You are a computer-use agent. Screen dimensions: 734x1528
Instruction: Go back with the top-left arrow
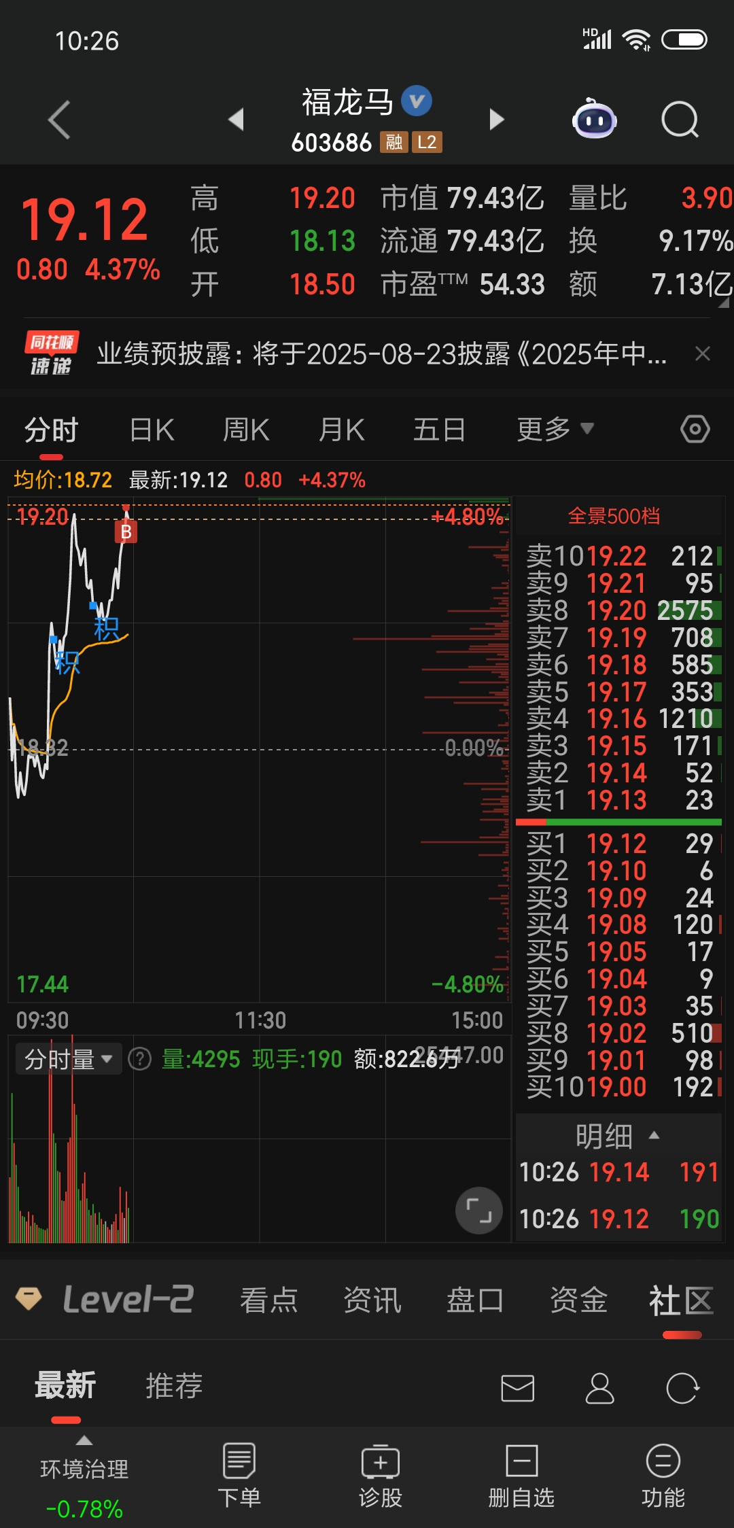[x=59, y=120]
